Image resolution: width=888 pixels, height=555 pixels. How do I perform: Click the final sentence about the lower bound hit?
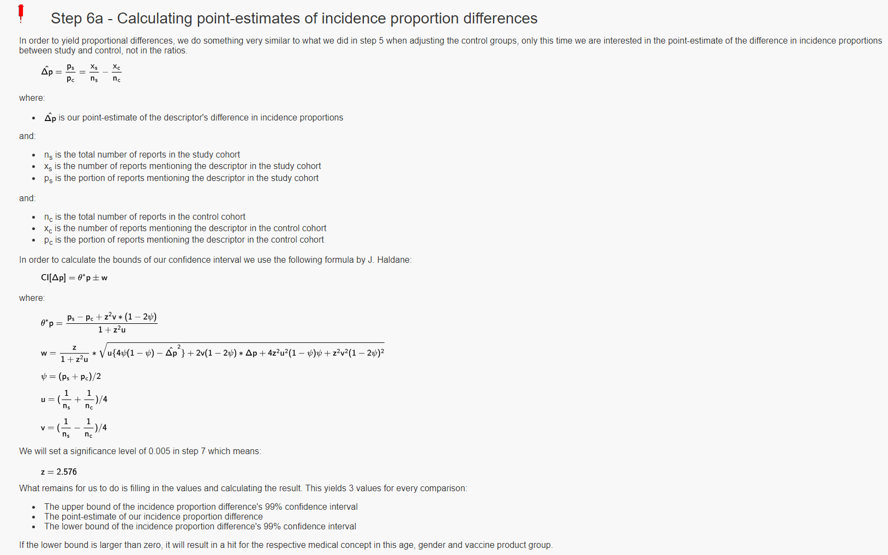[285, 545]
